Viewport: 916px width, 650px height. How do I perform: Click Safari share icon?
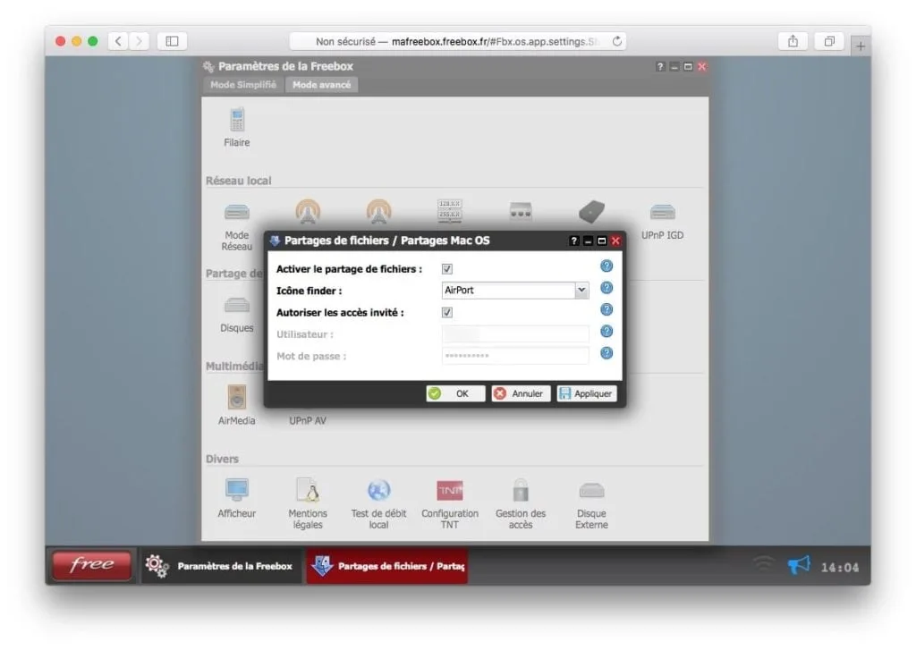click(x=793, y=41)
